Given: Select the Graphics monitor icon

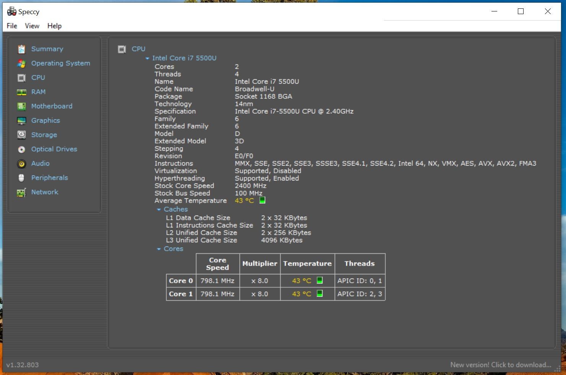Looking at the screenshot, I should click(x=21, y=121).
